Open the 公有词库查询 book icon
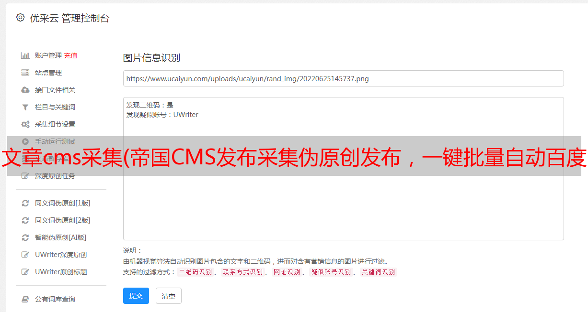588x312 pixels. (x=25, y=299)
